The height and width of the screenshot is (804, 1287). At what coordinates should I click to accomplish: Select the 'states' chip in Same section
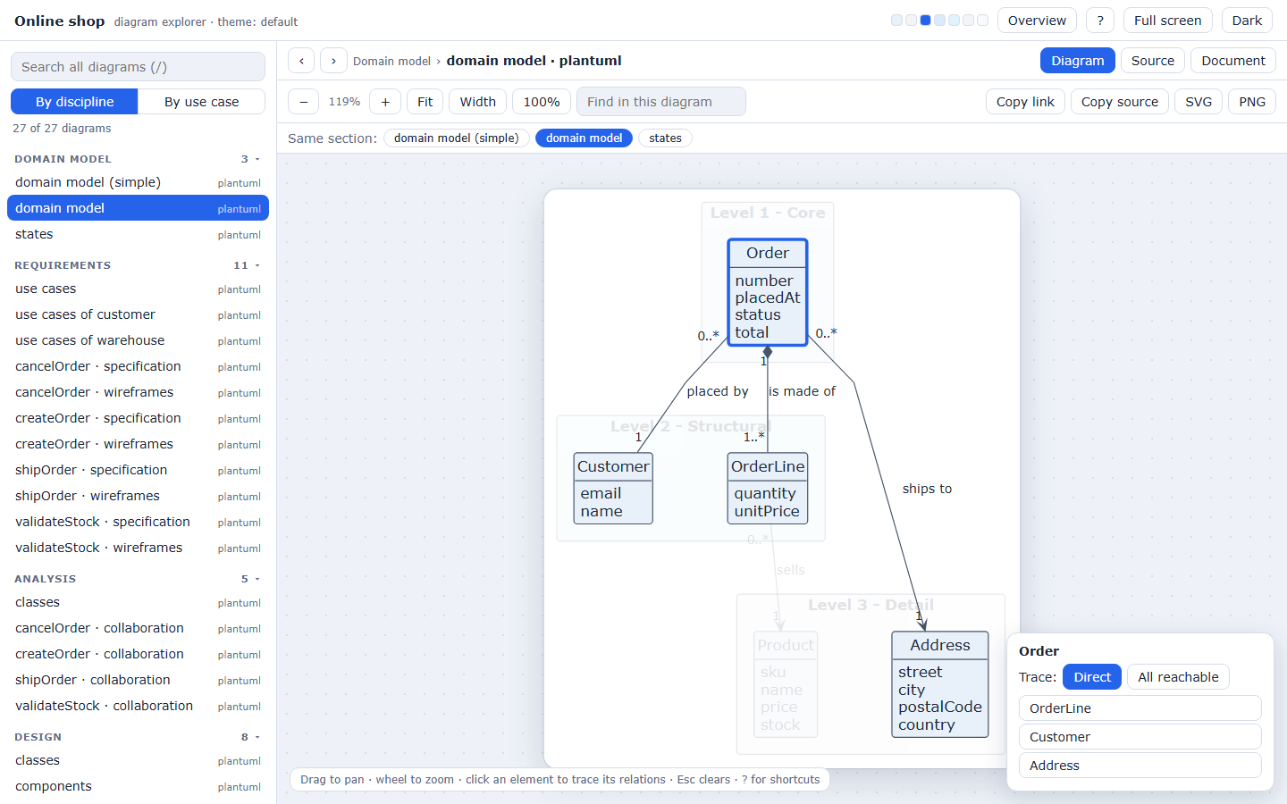click(665, 138)
